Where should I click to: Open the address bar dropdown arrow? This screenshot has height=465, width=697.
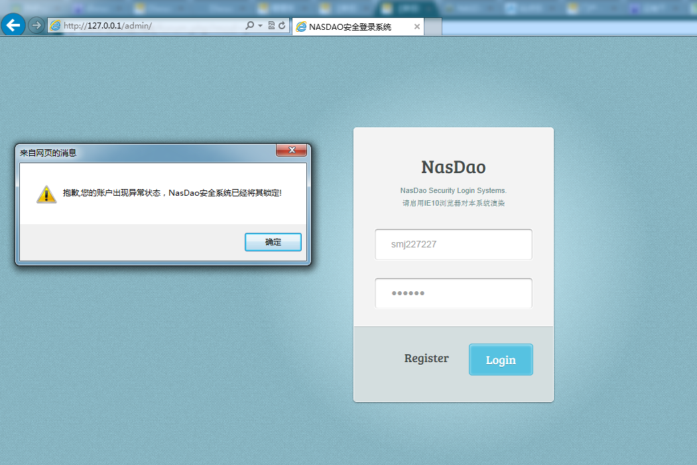260,26
